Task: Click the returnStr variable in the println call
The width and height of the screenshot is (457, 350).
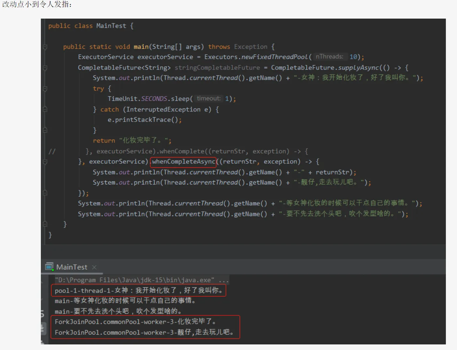Action: pos(332,172)
